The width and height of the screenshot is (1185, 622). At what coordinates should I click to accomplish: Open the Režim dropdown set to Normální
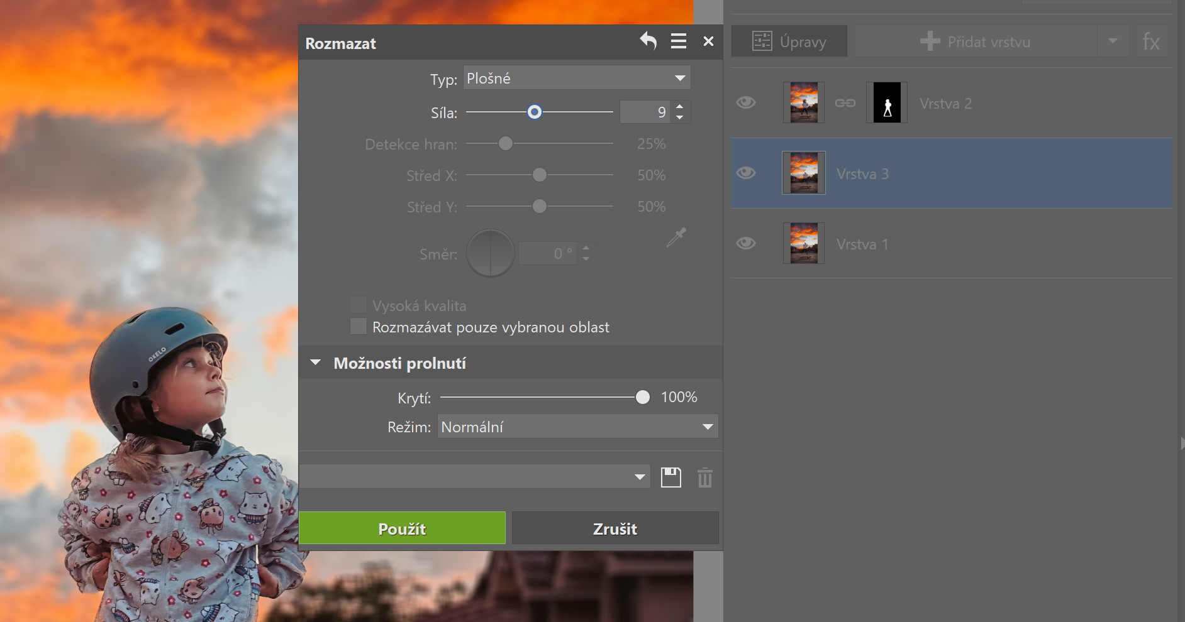tap(577, 427)
